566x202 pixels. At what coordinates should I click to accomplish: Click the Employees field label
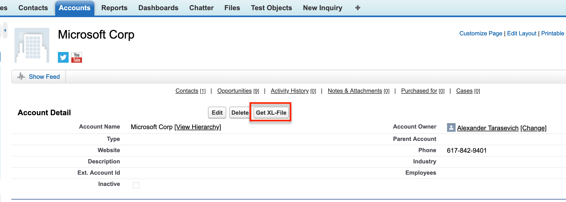click(421, 173)
